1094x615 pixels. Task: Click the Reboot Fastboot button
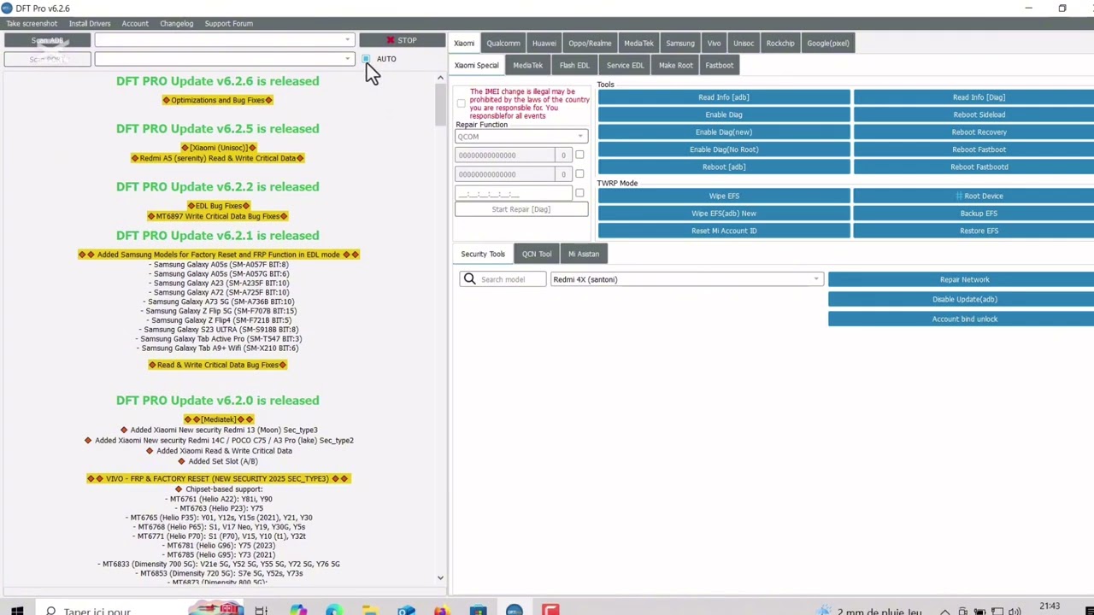(974, 149)
